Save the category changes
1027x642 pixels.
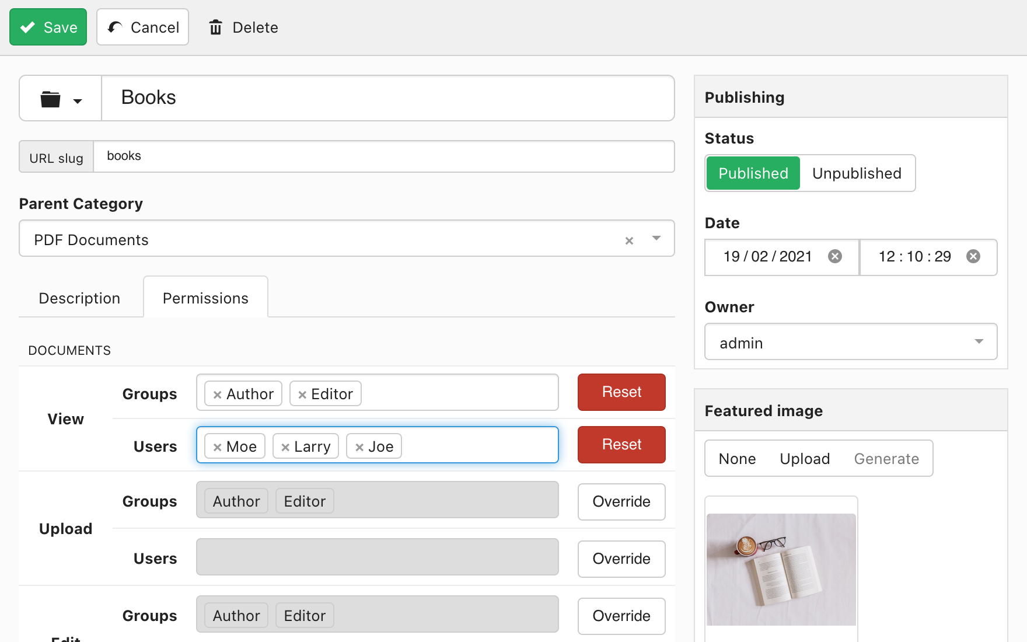[x=48, y=27]
